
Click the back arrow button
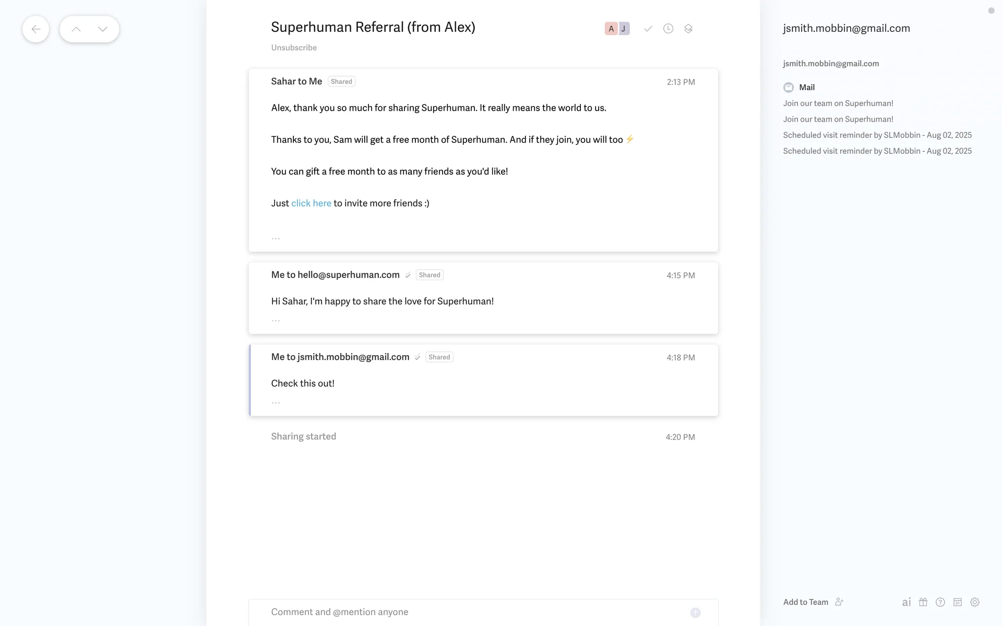tap(35, 29)
